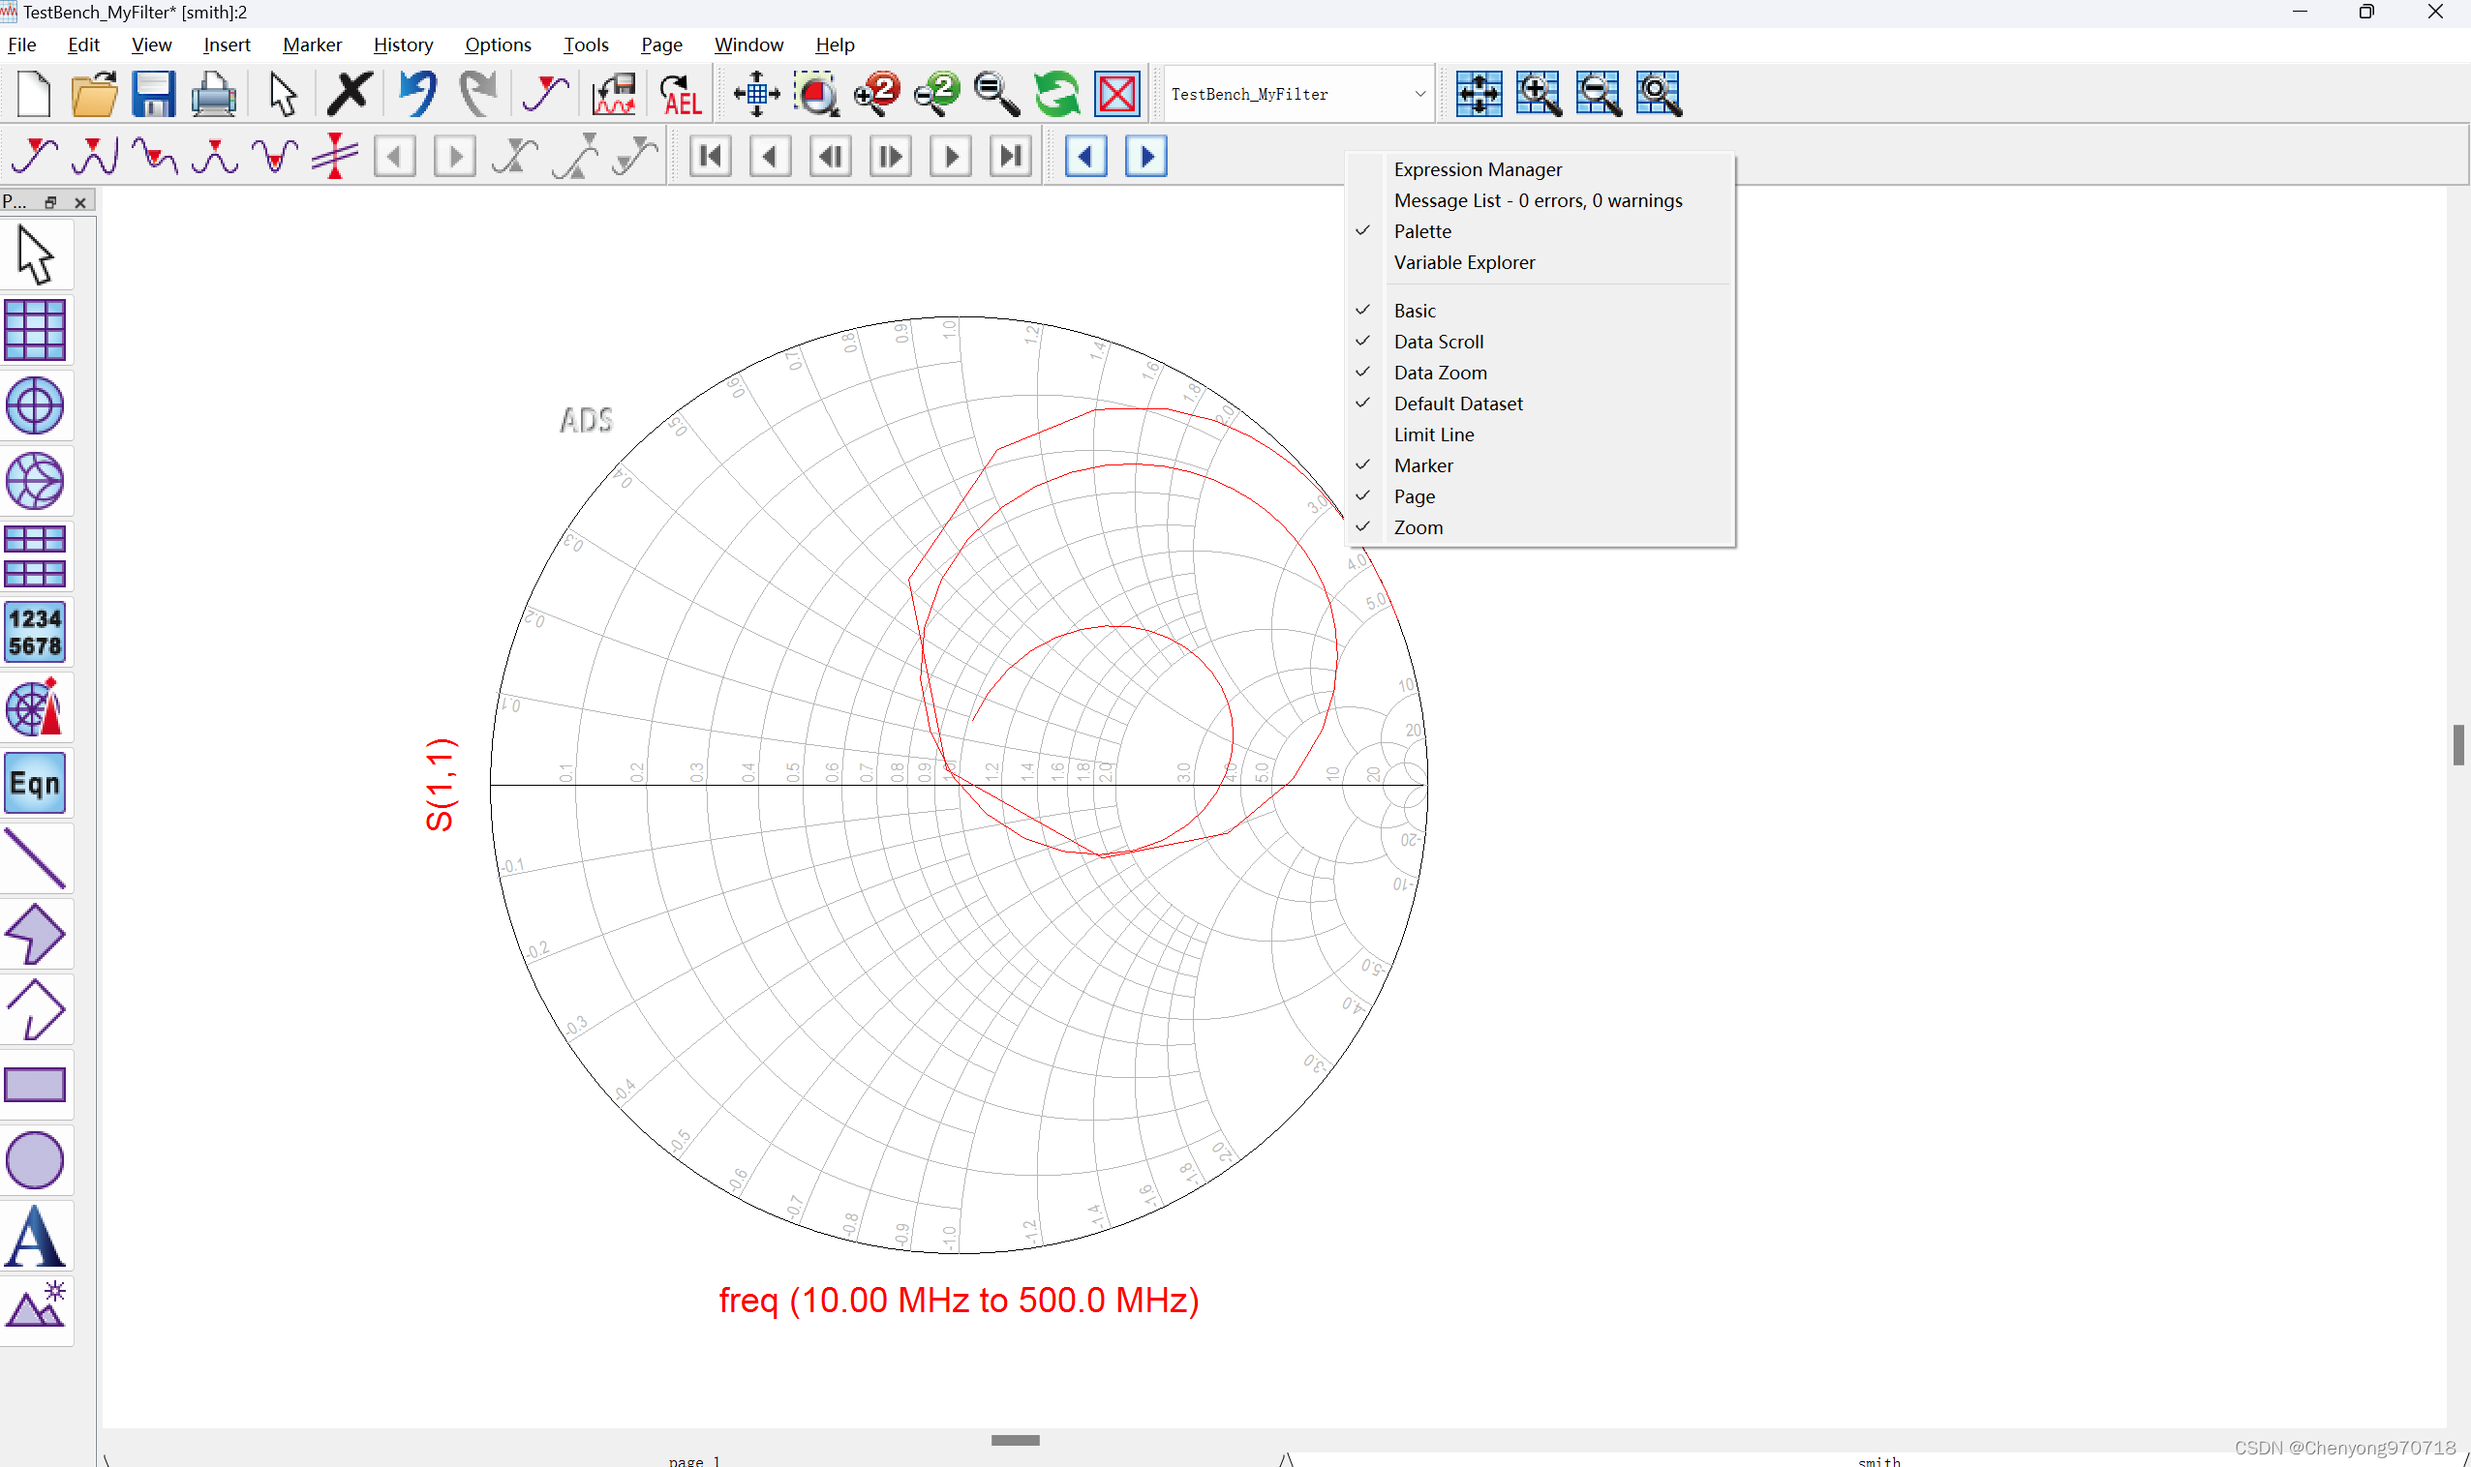This screenshot has width=2471, height=1467.
Task: Enable the Limit Line panel in menu
Action: 1433,434
